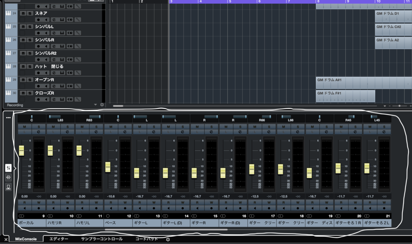Click the track list settings gear
Screen dimensions: 412x244
102,105
